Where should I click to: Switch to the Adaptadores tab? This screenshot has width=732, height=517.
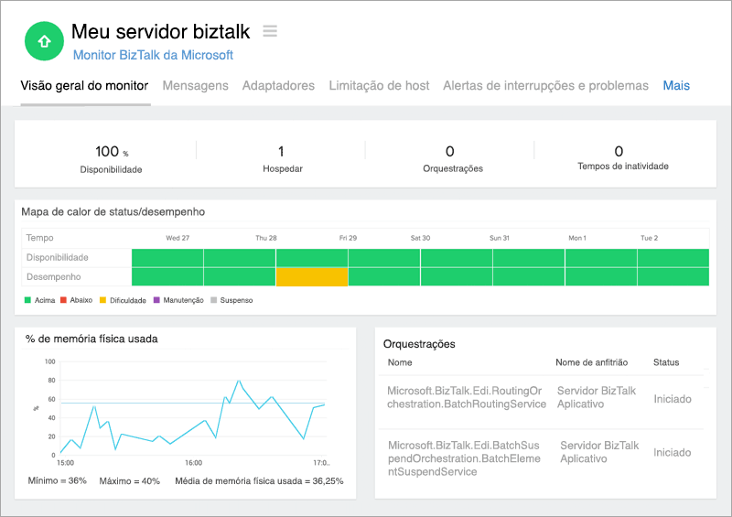click(x=278, y=85)
